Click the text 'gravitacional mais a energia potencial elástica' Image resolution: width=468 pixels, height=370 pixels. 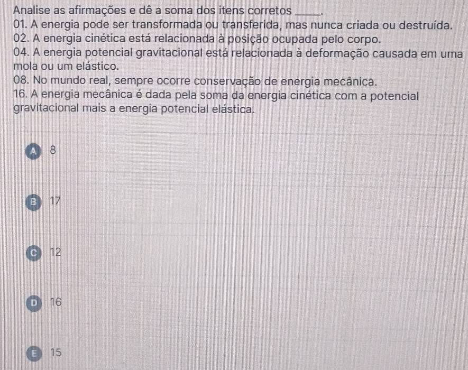coord(134,109)
